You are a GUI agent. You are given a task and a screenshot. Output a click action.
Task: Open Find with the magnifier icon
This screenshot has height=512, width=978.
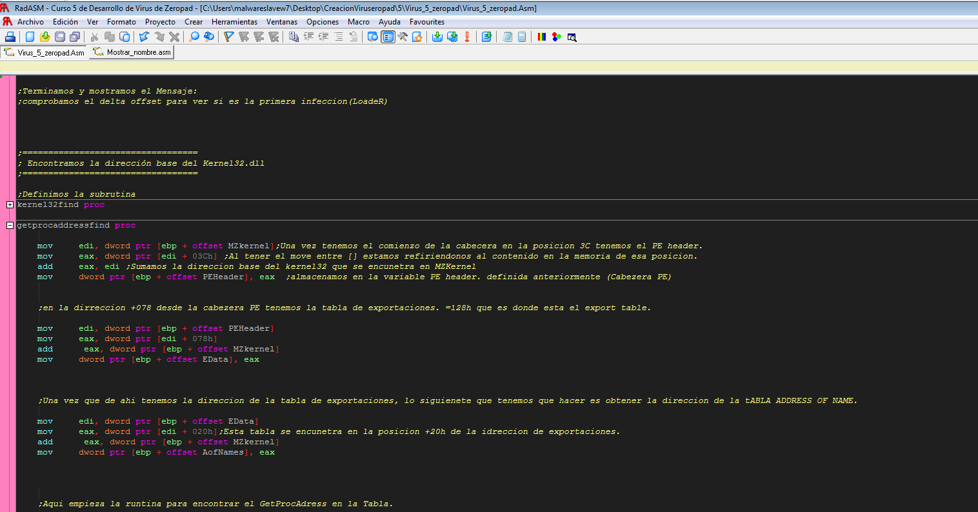195,37
